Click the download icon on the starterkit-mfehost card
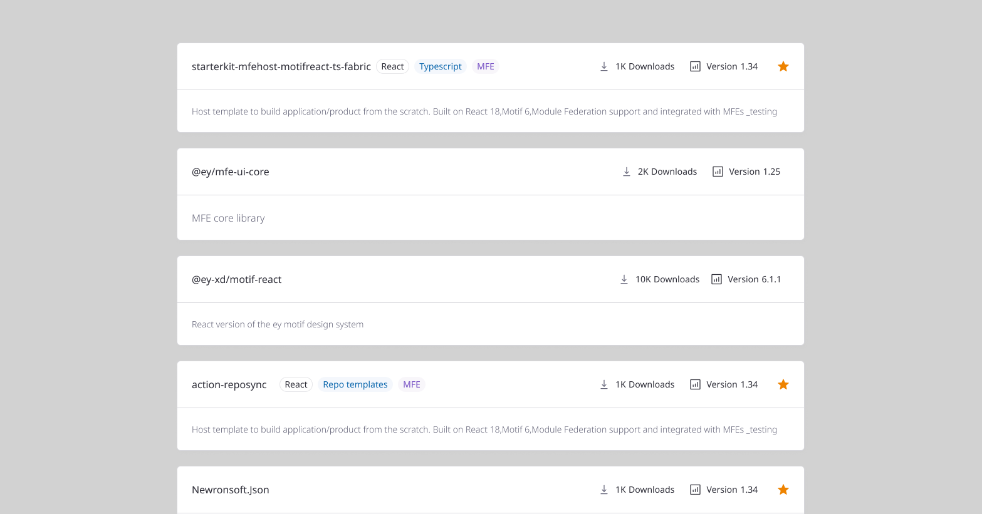This screenshot has height=514, width=982. click(604, 66)
